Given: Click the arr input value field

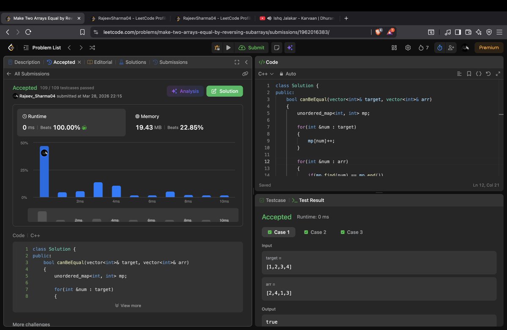Looking at the screenshot, I should point(379,289).
